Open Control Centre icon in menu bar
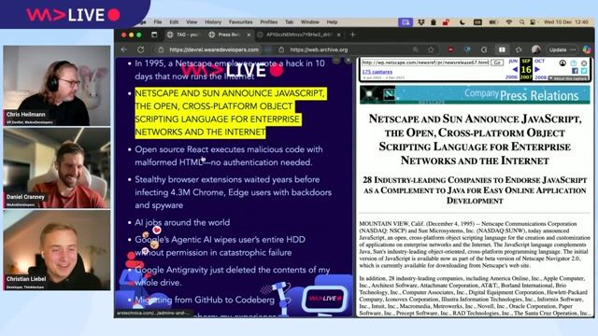This screenshot has width=598, height=336. pos(533,22)
